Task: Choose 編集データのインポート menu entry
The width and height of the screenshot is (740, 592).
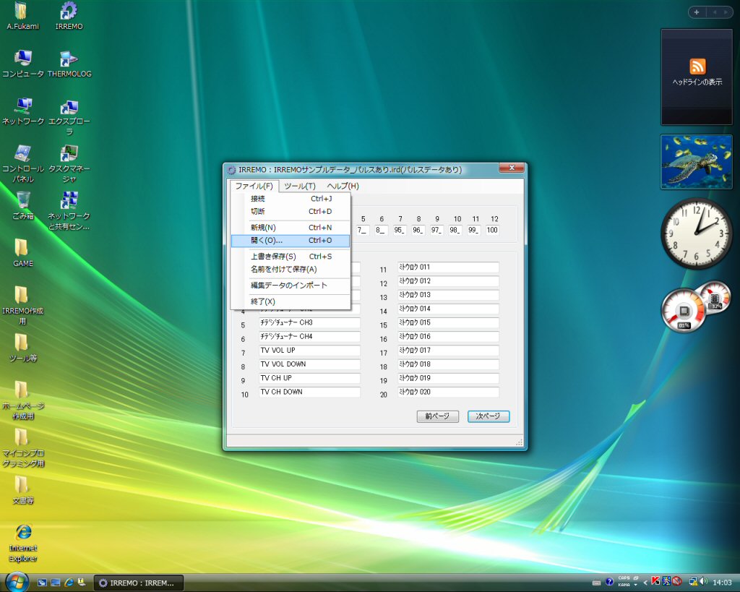Action: pos(291,285)
